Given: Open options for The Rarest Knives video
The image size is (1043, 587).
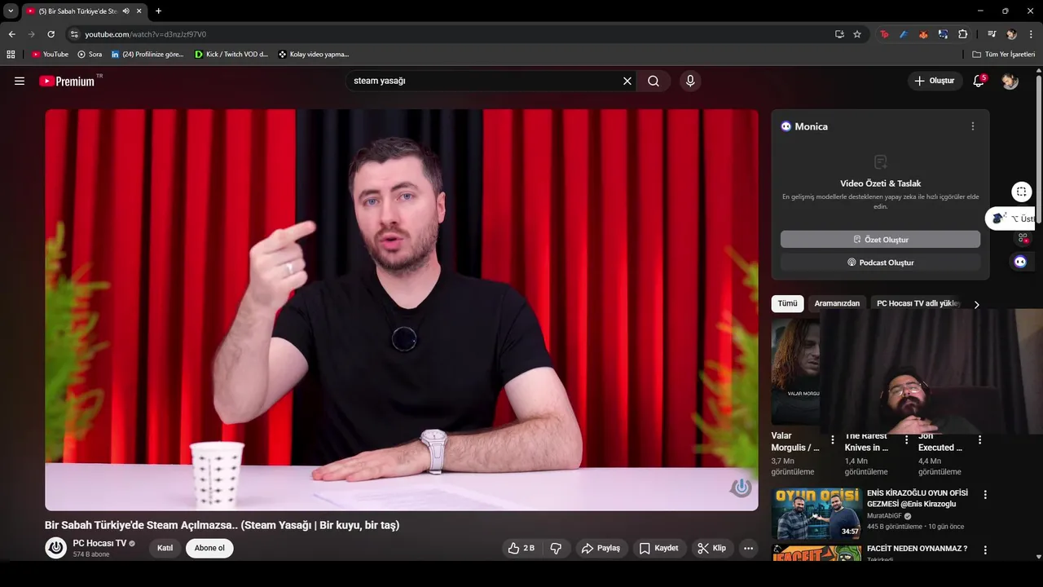Looking at the screenshot, I should (906, 440).
